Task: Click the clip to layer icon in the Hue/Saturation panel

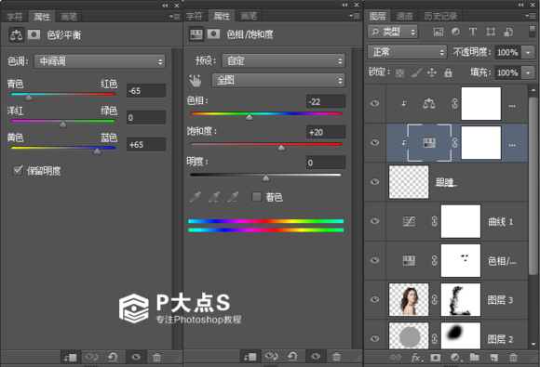Action: [250, 357]
